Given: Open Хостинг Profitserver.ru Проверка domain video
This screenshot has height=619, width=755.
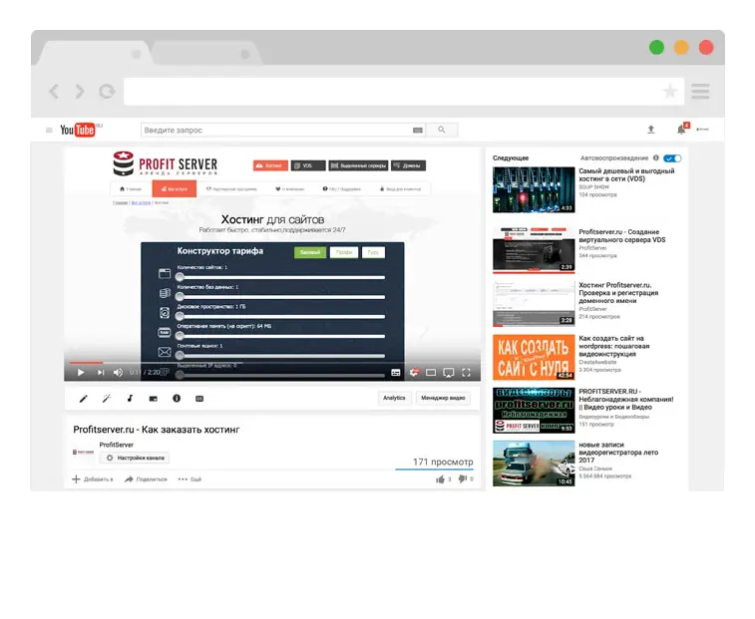Looking at the screenshot, I should pos(618,293).
